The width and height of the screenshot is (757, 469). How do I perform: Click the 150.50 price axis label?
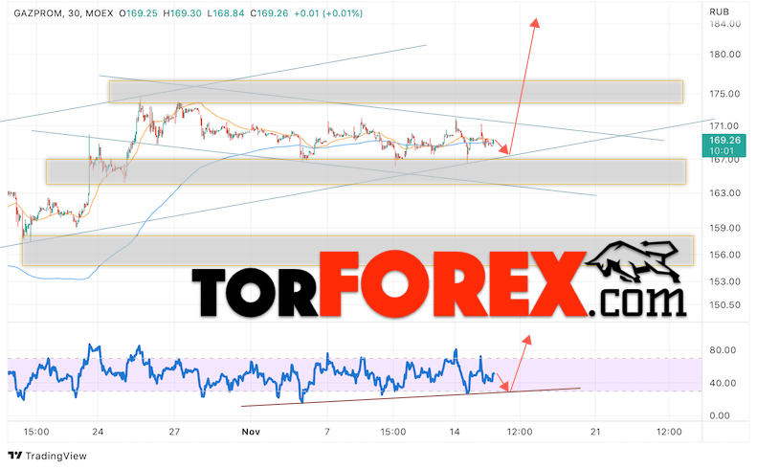[x=724, y=304]
